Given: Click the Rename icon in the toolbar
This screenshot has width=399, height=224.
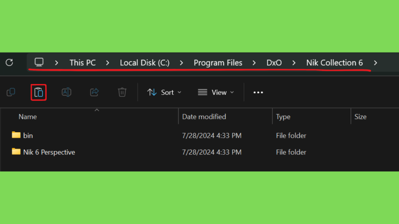Looking at the screenshot, I should tap(66, 92).
